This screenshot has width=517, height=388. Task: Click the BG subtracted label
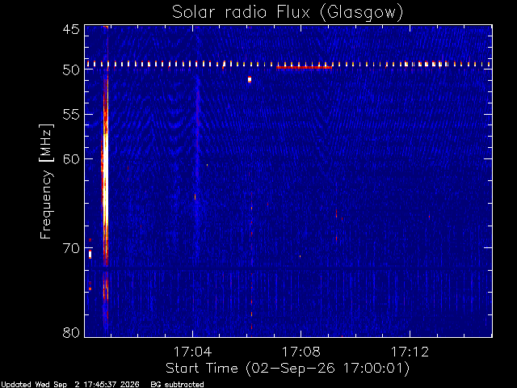coord(178,385)
